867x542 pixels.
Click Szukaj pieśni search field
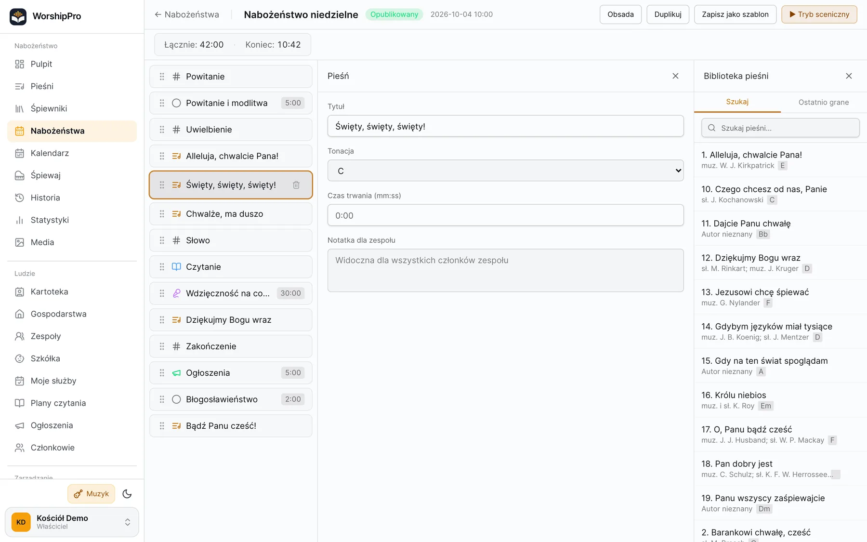coord(780,128)
